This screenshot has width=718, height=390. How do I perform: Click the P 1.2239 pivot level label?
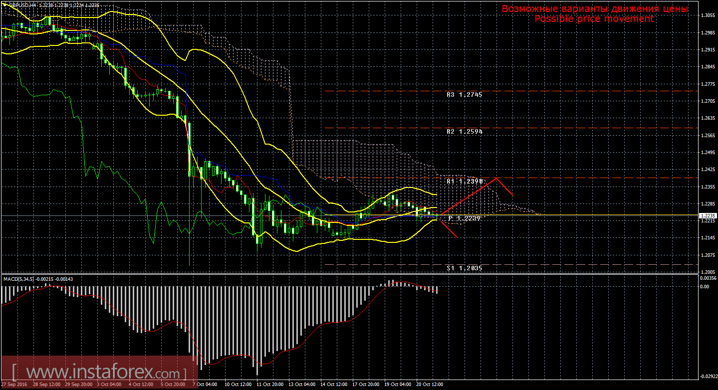(464, 218)
